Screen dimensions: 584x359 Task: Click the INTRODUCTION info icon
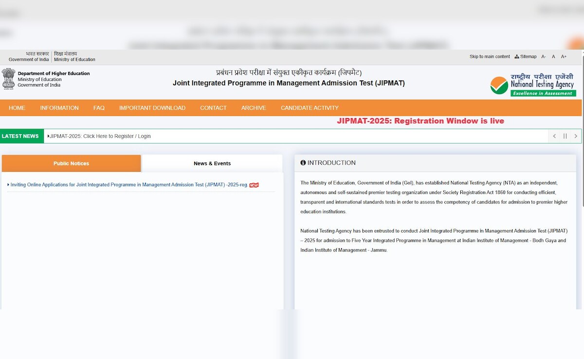(x=303, y=163)
